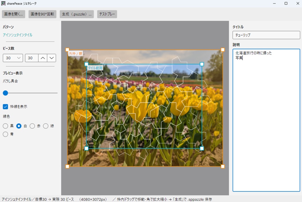Click the 生成（.puzzle）... button
302x202 pixels.
(77, 14)
